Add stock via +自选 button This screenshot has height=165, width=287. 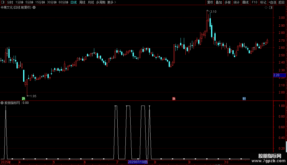tap(272, 2)
